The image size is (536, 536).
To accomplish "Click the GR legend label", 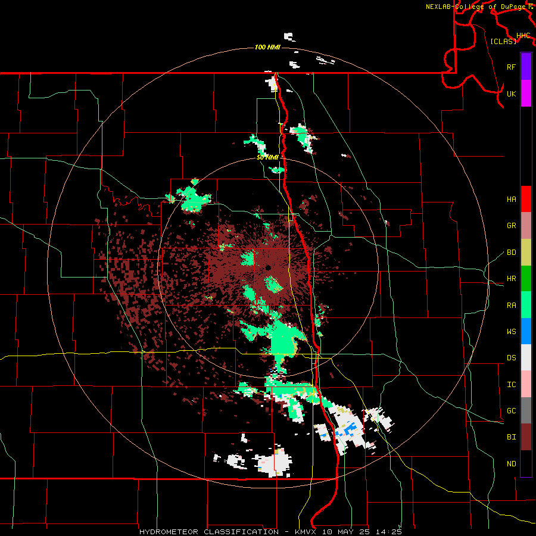I will [x=511, y=226].
